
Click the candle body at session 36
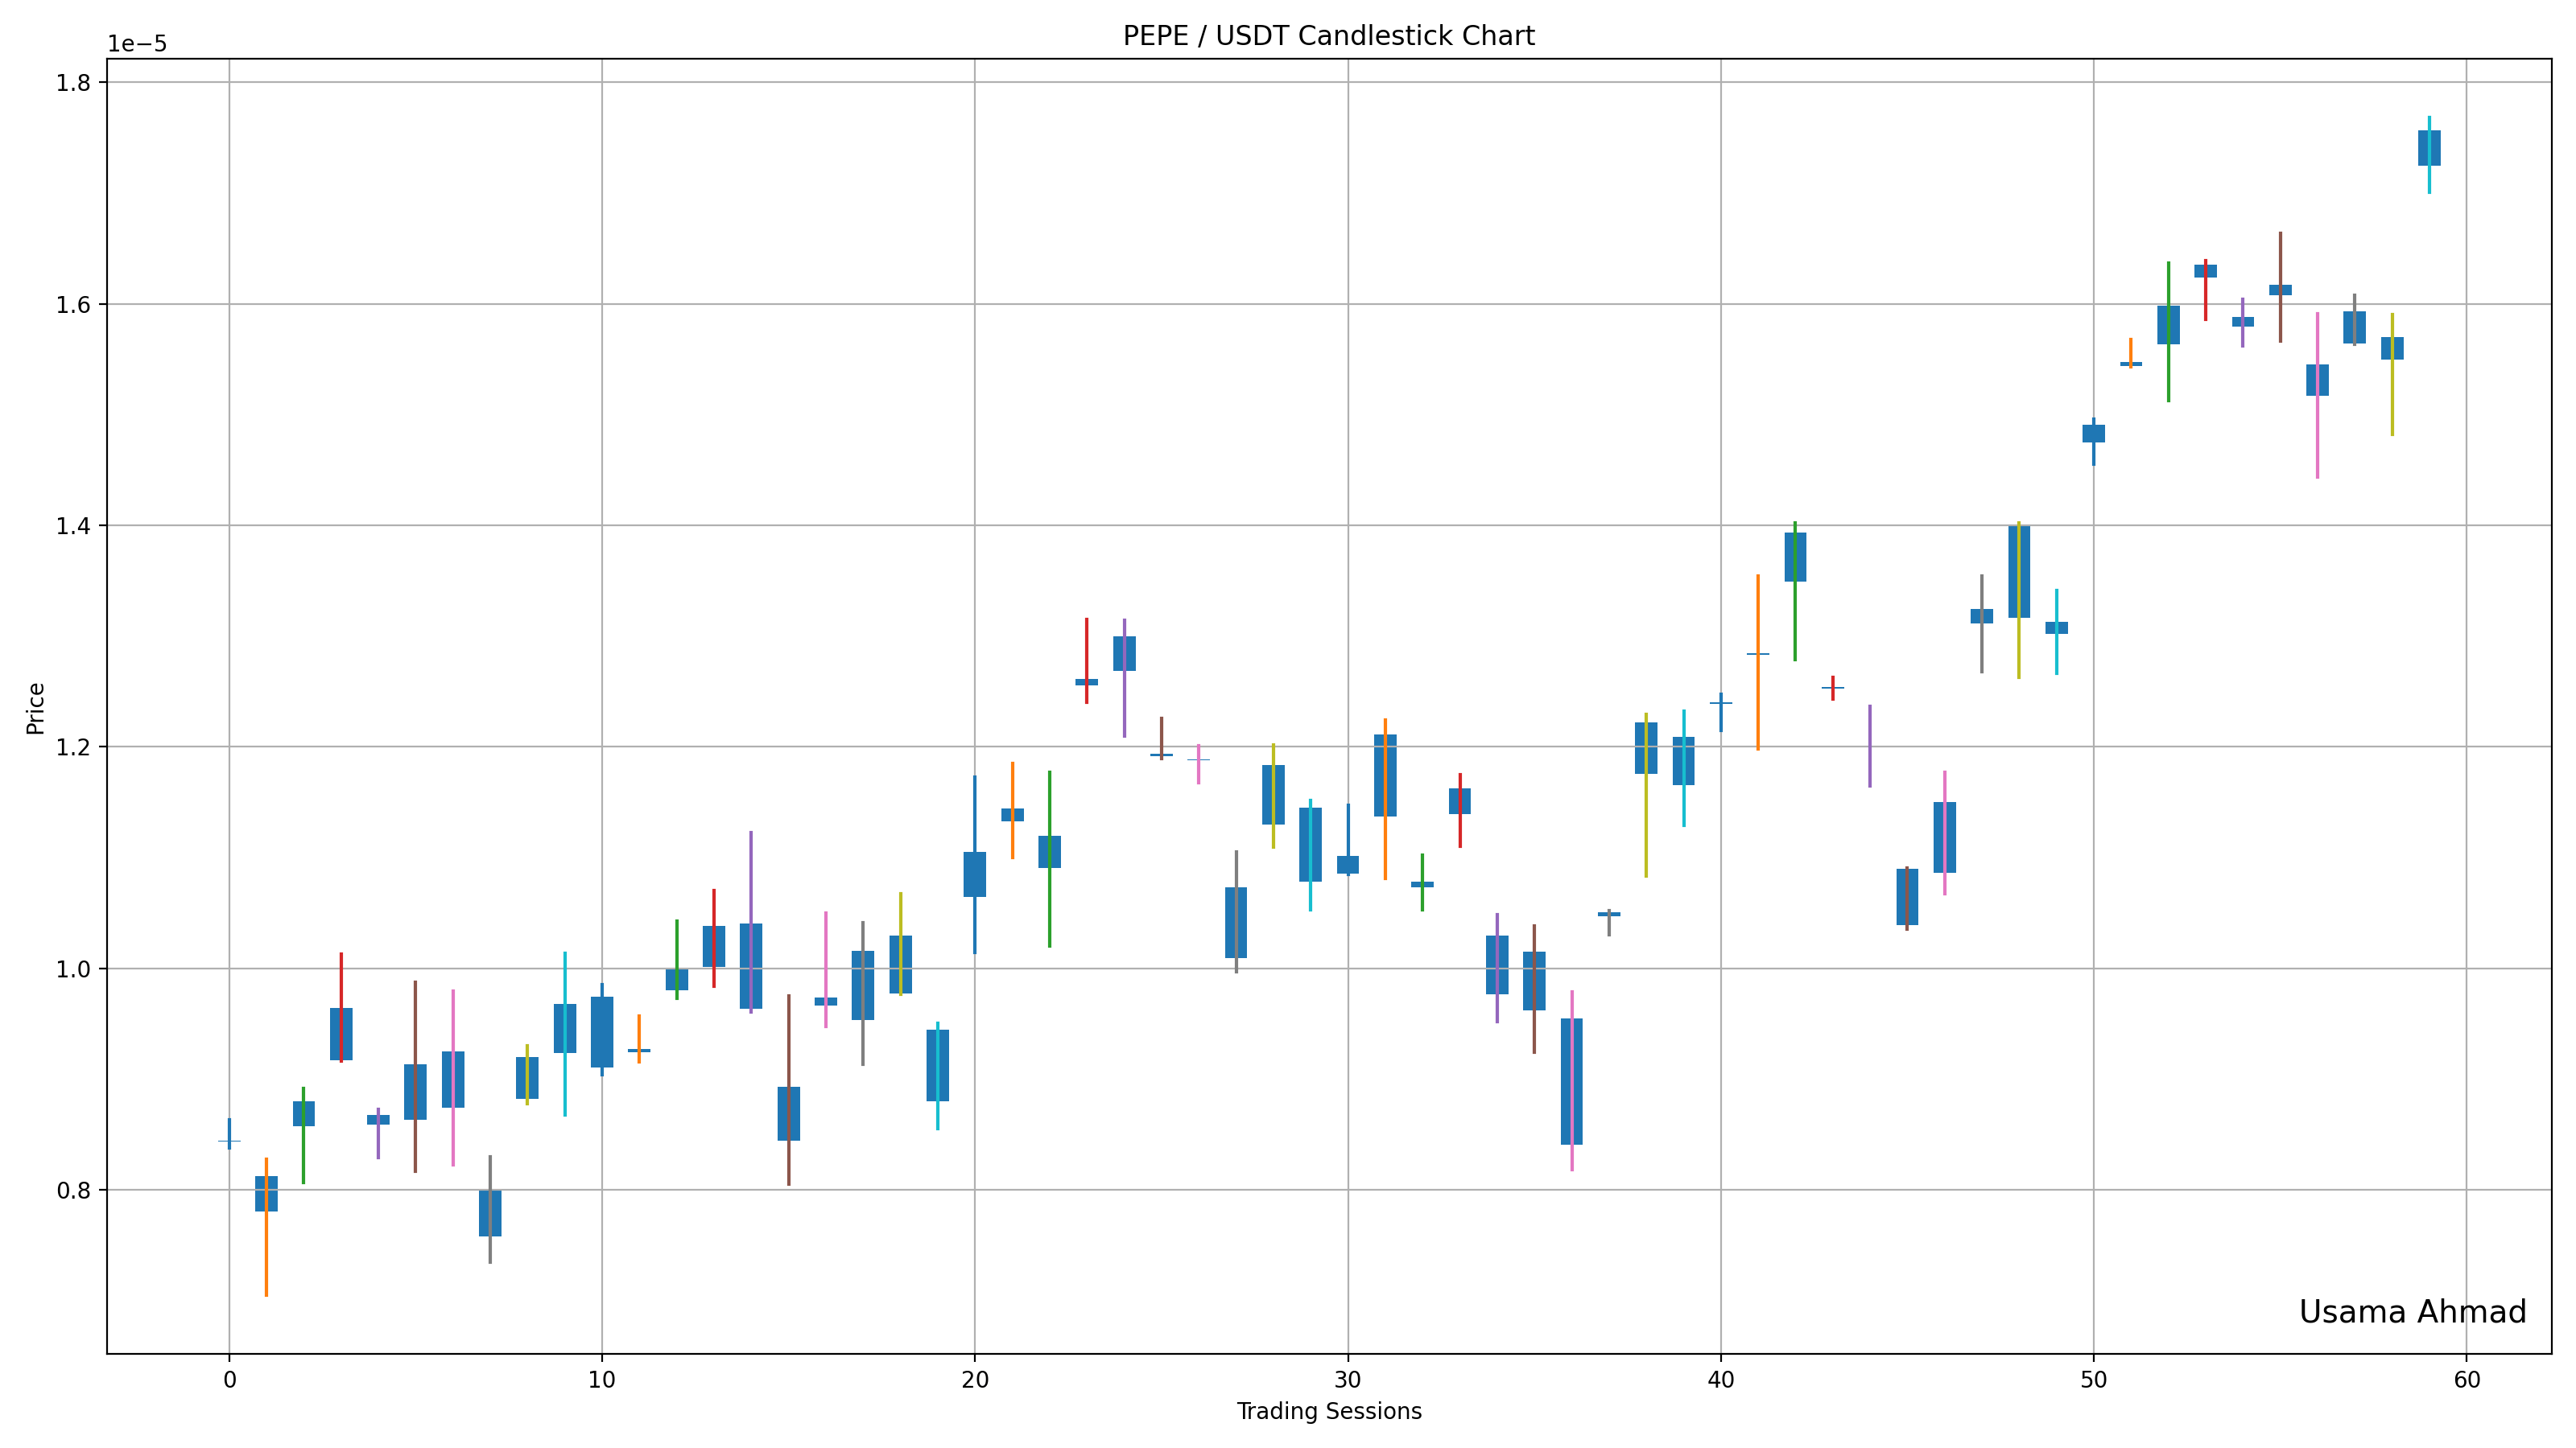[1571, 1081]
